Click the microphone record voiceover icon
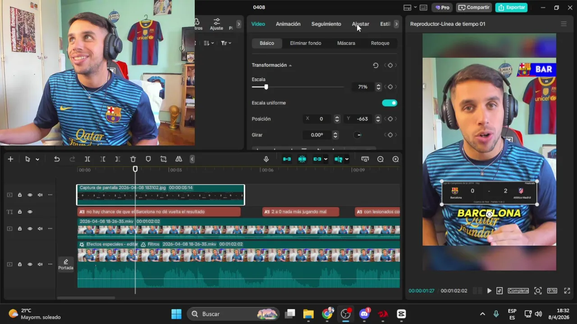The width and height of the screenshot is (577, 324). coord(266,159)
